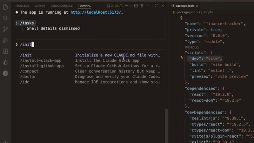Select the TERMINAL tab

click(x=84, y=6)
